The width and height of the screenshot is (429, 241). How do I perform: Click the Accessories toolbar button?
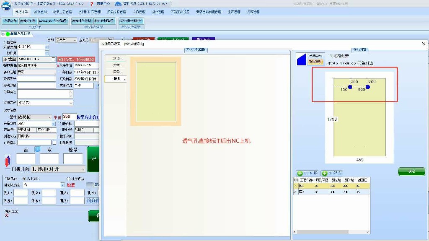pos(53,21)
